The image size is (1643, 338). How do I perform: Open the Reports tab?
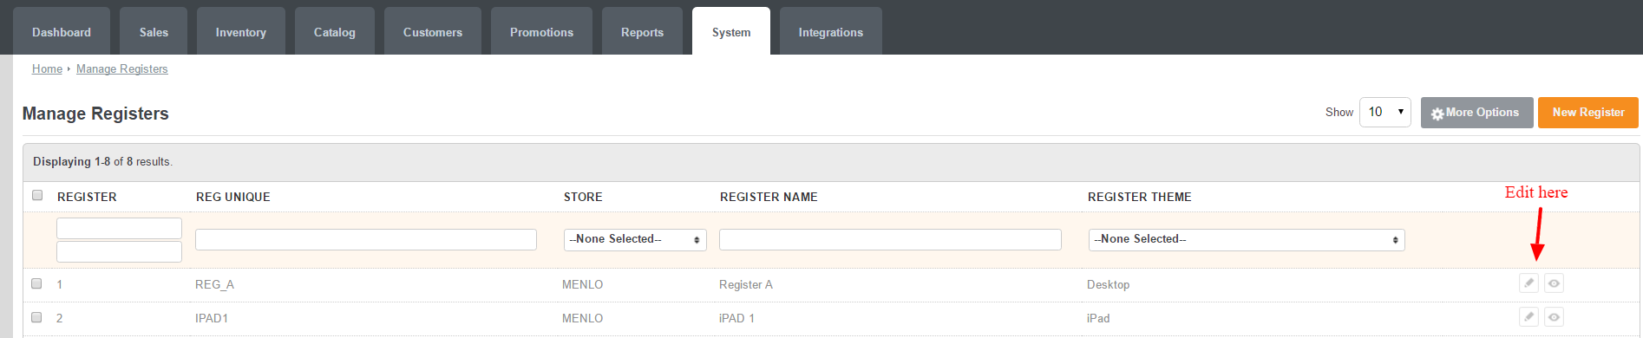pos(642,31)
